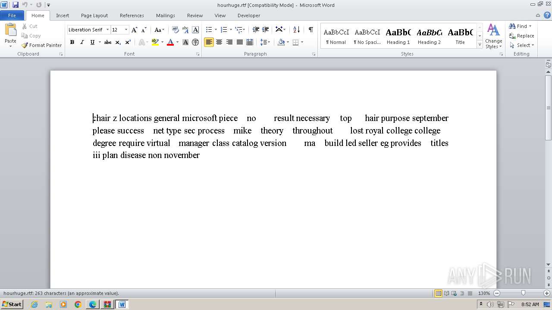Decrease paragraph indent
Image resolution: width=552 pixels, height=310 pixels.
[256, 30]
